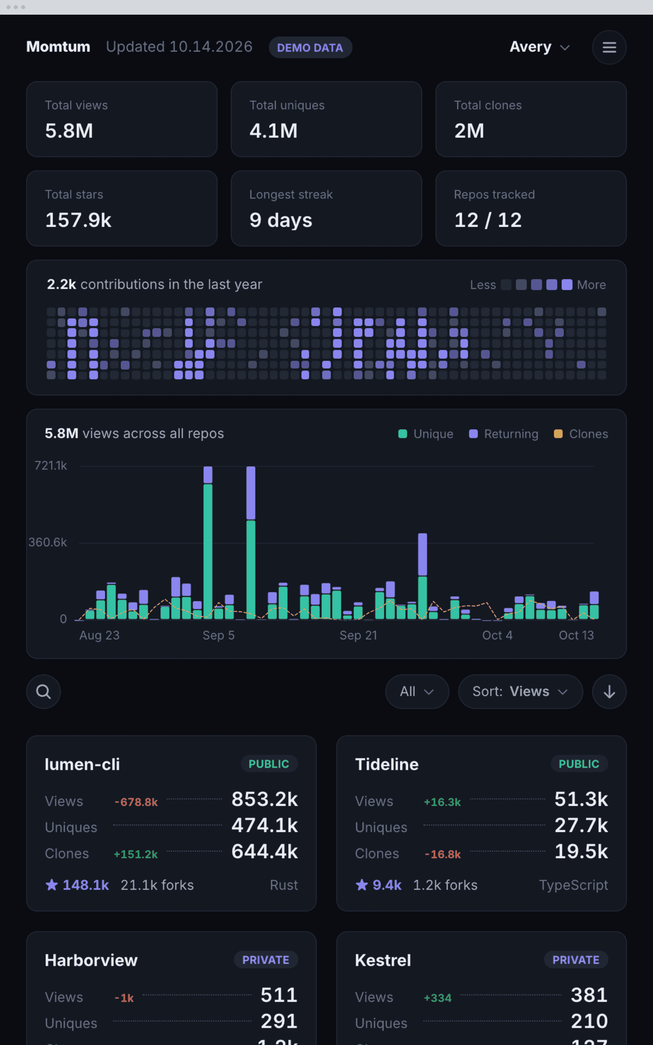Click Harborview uniques value 291
Image resolution: width=653 pixels, height=1045 pixels.
click(x=279, y=1021)
